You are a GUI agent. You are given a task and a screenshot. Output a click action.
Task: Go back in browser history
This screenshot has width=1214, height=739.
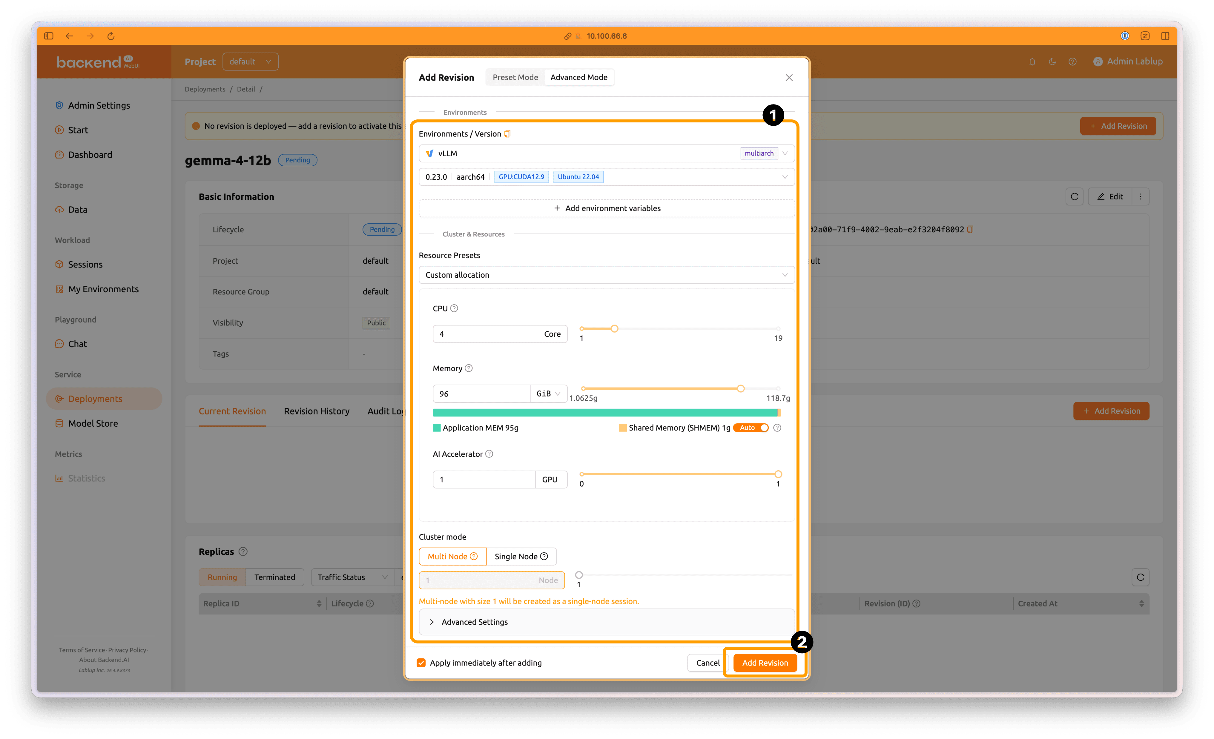(x=70, y=36)
